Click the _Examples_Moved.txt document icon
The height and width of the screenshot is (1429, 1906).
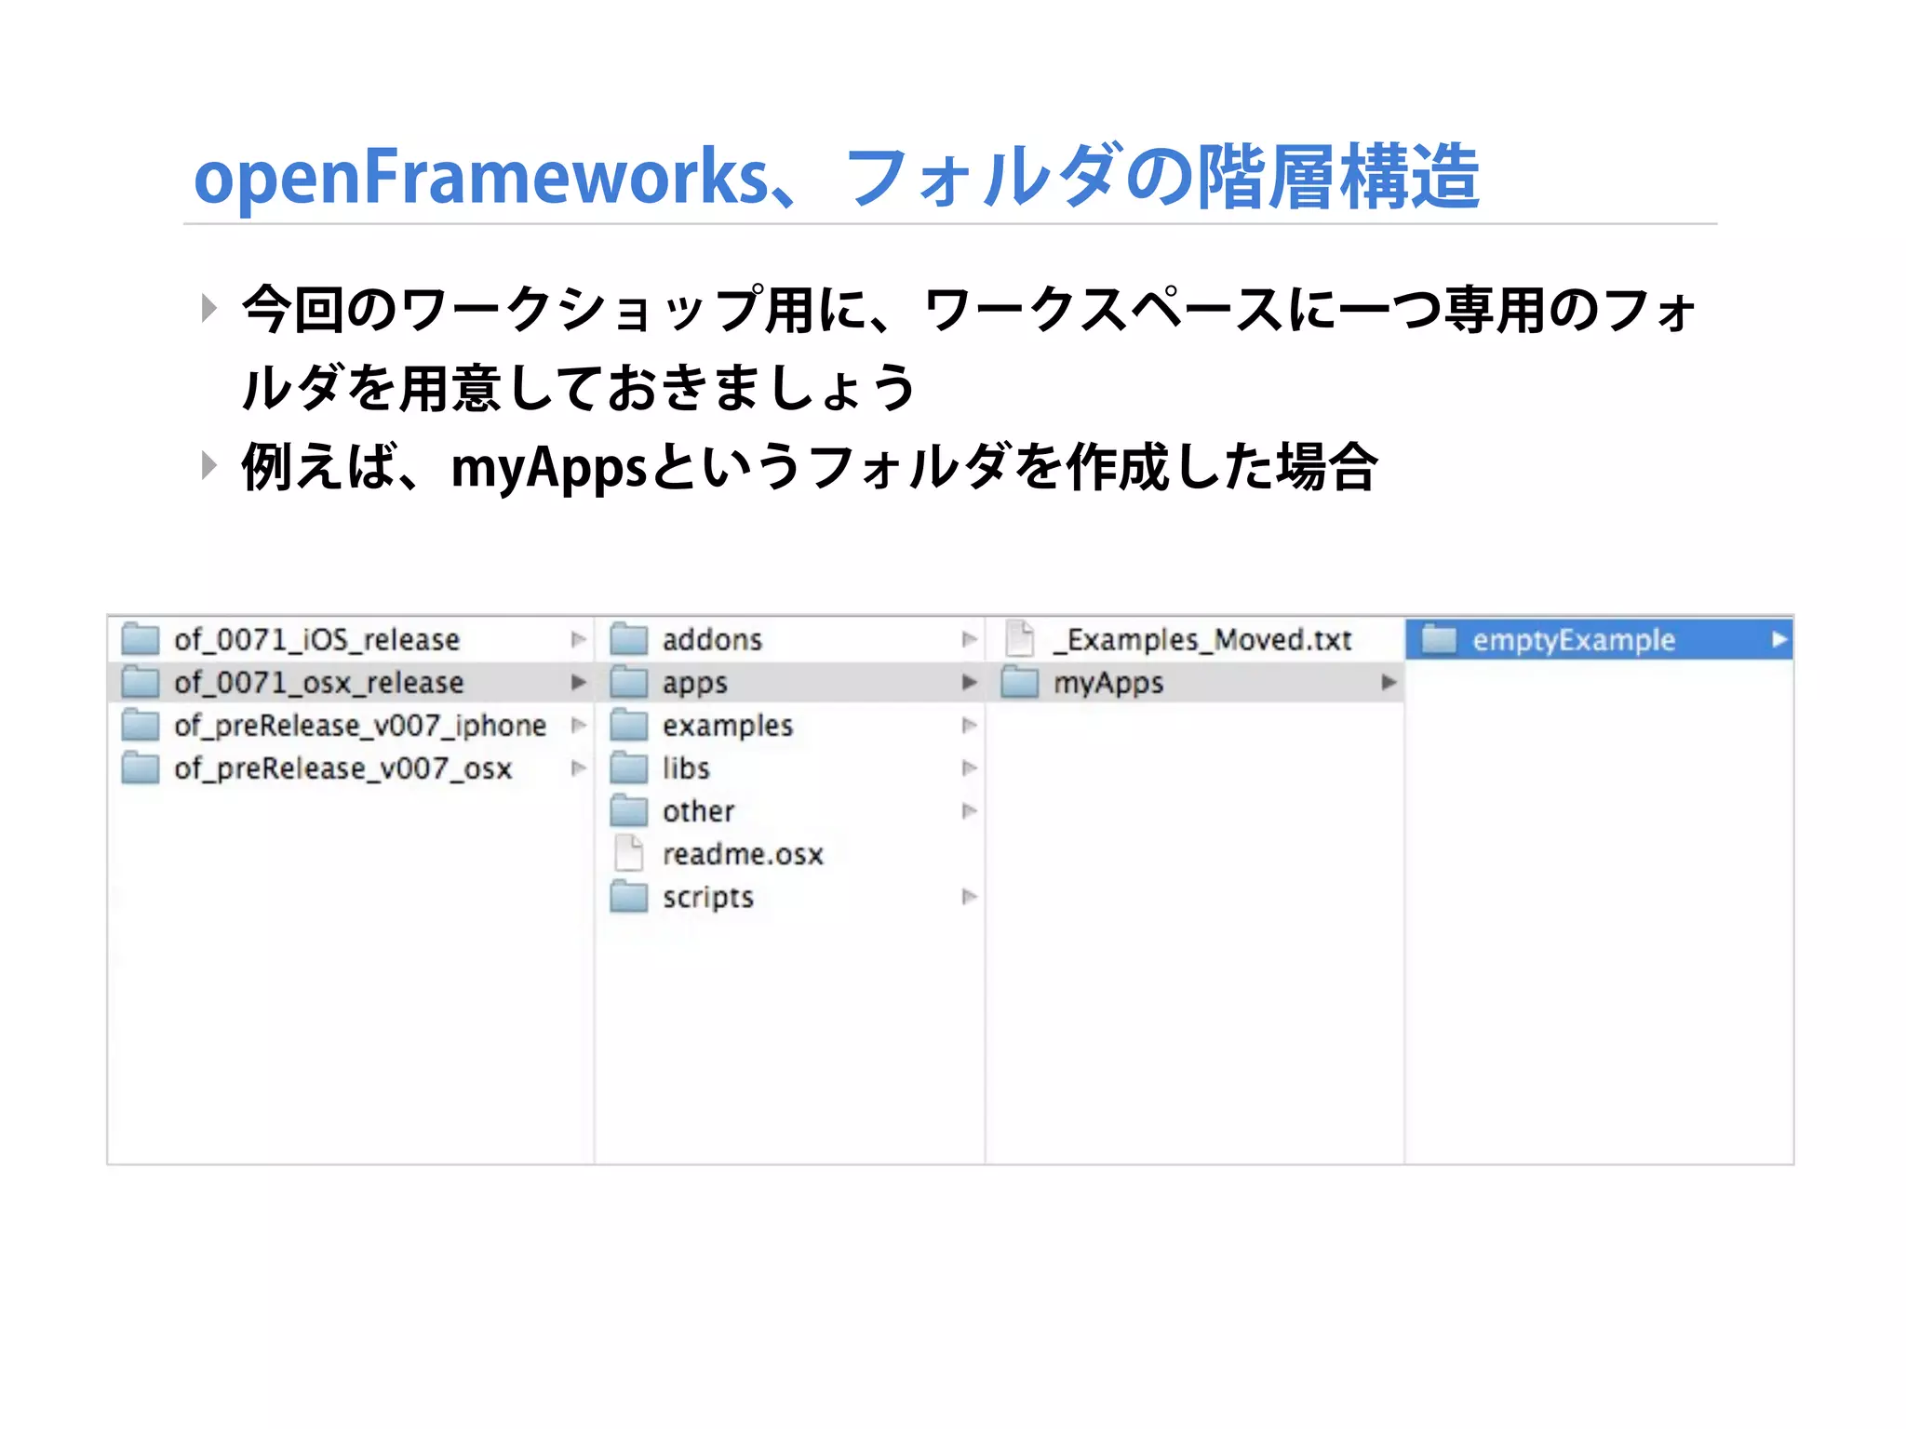[1020, 638]
